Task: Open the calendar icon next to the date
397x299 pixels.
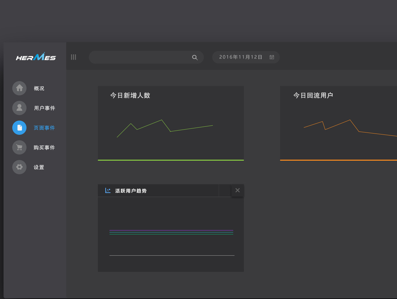Action: (272, 57)
